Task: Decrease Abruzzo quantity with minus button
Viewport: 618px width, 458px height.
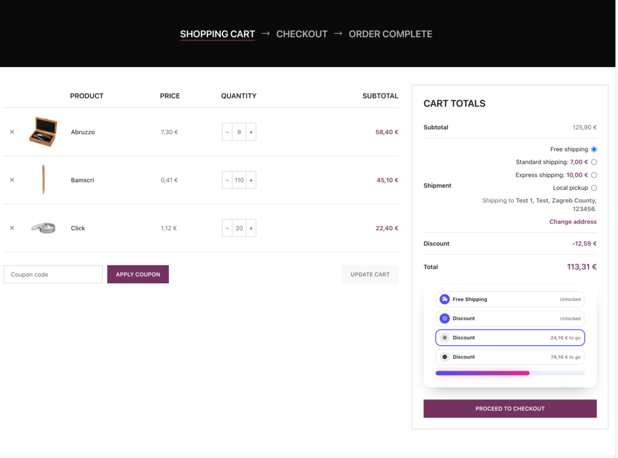Action: pos(227,132)
